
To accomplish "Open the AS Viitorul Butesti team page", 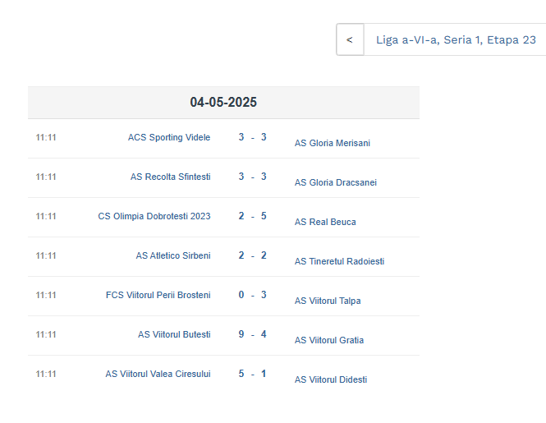I will tap(174, 334).
